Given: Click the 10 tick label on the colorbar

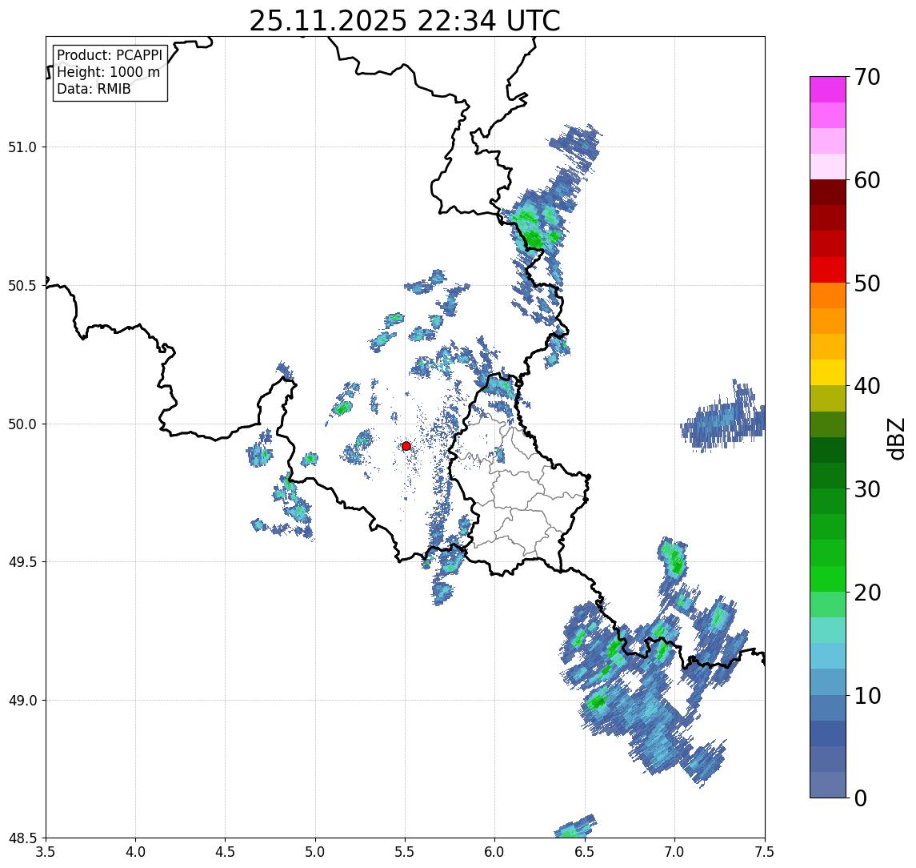Looking at the screenshot, I should [866, 696].
